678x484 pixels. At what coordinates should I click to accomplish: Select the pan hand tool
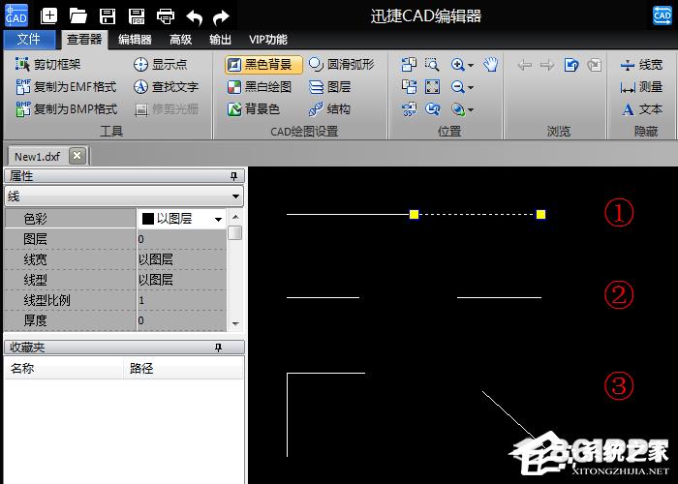point(491,65)
